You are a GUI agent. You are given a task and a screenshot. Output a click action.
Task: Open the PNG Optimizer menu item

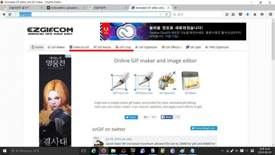pos(217,47)
